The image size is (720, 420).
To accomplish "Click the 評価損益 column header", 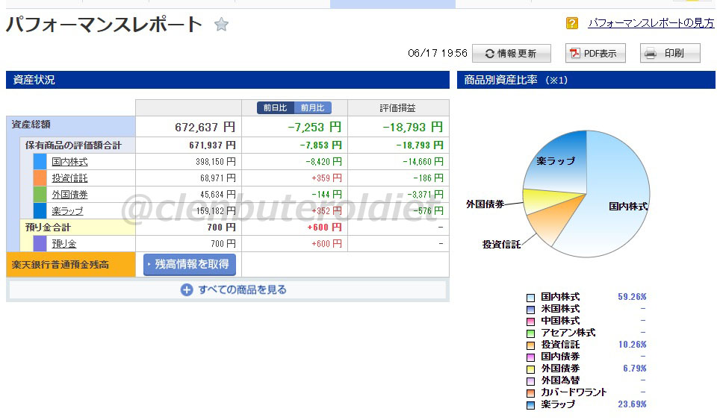I will (397, 107).
